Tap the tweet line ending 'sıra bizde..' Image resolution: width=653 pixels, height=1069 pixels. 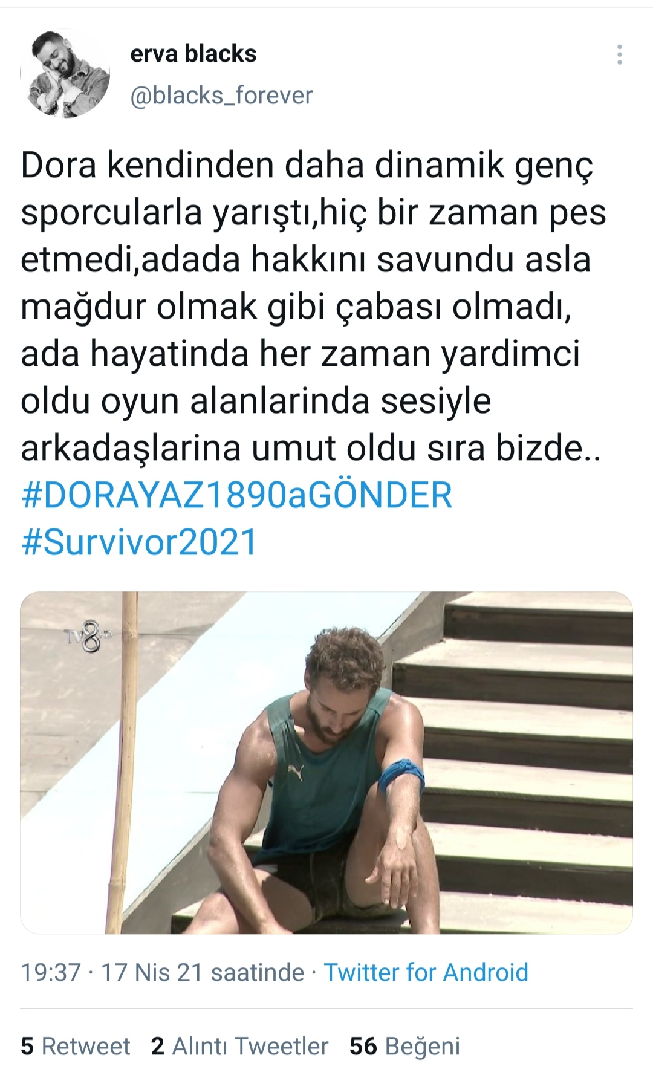point(311,448)
